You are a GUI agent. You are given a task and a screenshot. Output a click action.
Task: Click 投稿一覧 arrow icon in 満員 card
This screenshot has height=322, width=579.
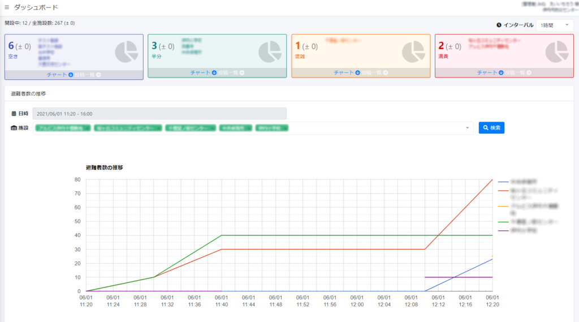tap(529, 73)
